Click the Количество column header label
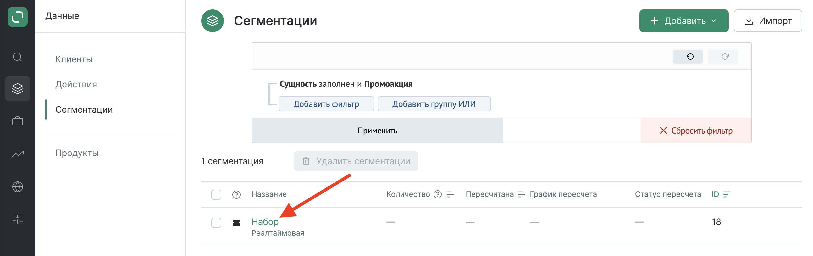 (x=408, y=194)
